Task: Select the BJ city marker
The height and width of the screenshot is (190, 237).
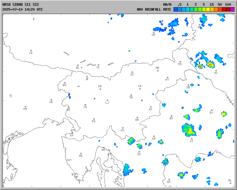Action: click(x=212, y=110)
